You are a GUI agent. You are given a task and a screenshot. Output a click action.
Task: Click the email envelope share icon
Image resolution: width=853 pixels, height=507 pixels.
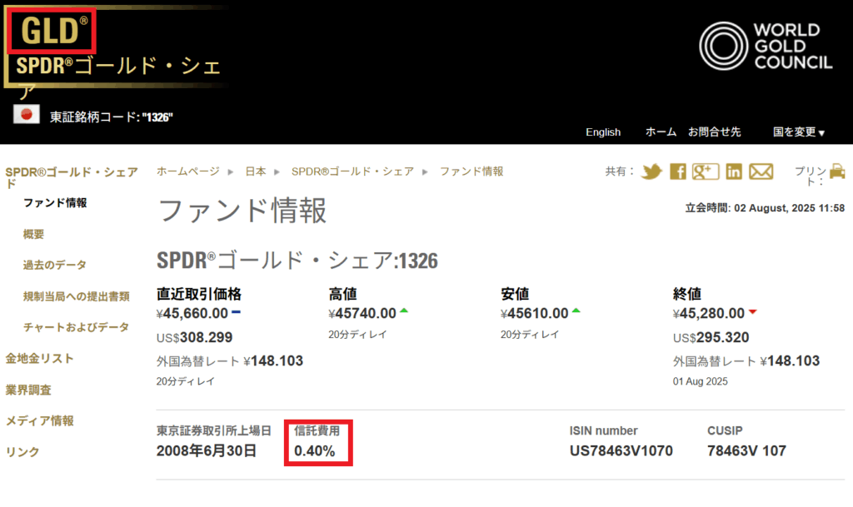(x=761, y=171)
